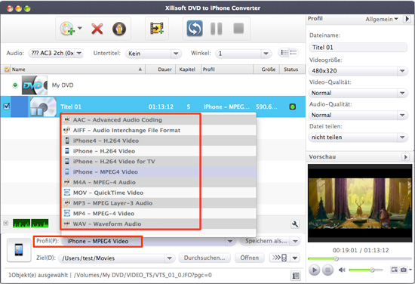Open the Untertitel dropdown showing Kein
Screen dimensions: 415x284
(x=153, y=54)
